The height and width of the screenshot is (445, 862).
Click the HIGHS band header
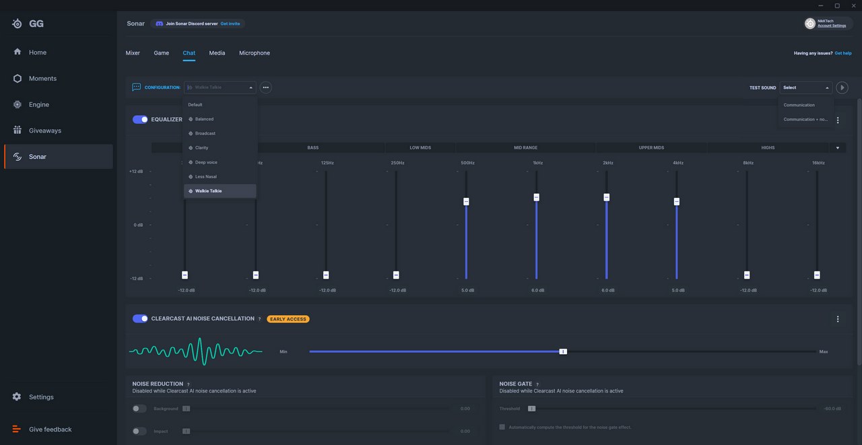[x=768, y=147]
